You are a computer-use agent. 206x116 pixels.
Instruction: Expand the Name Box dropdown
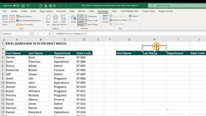[x=28, y=34]
